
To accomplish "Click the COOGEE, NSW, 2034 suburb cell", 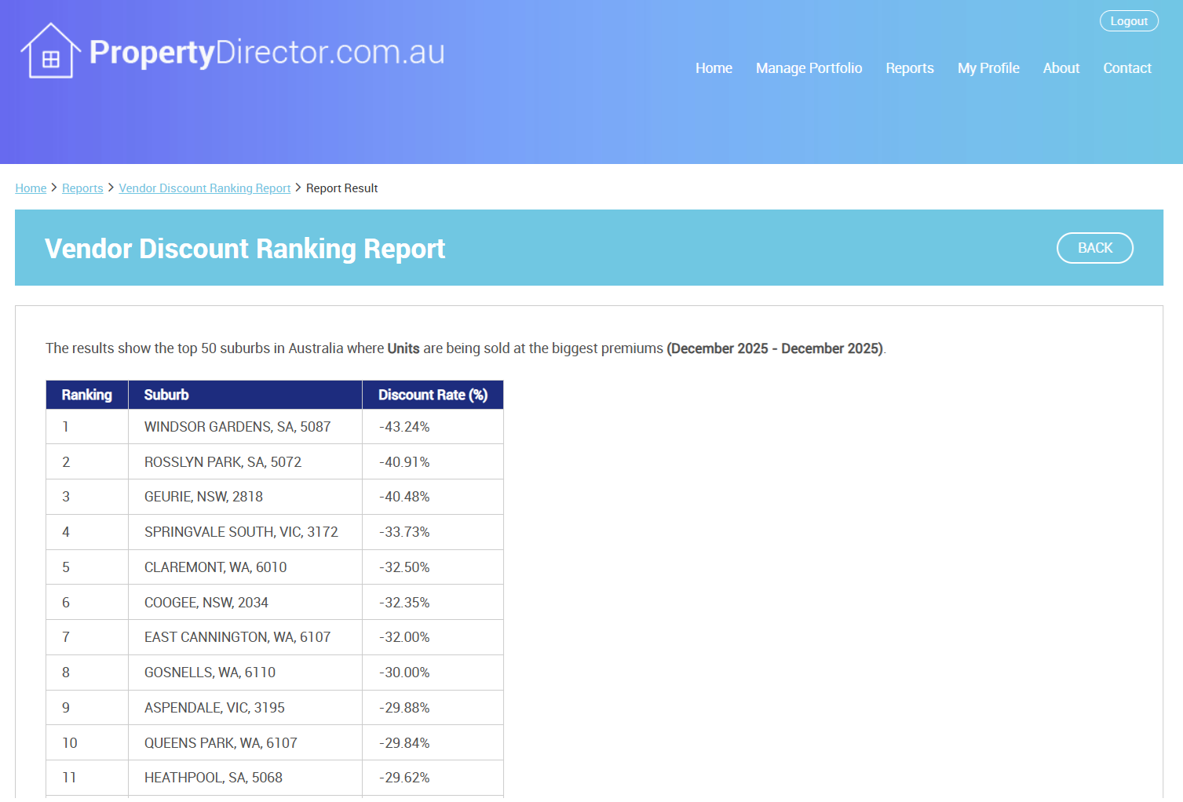I will coord(206,603).
